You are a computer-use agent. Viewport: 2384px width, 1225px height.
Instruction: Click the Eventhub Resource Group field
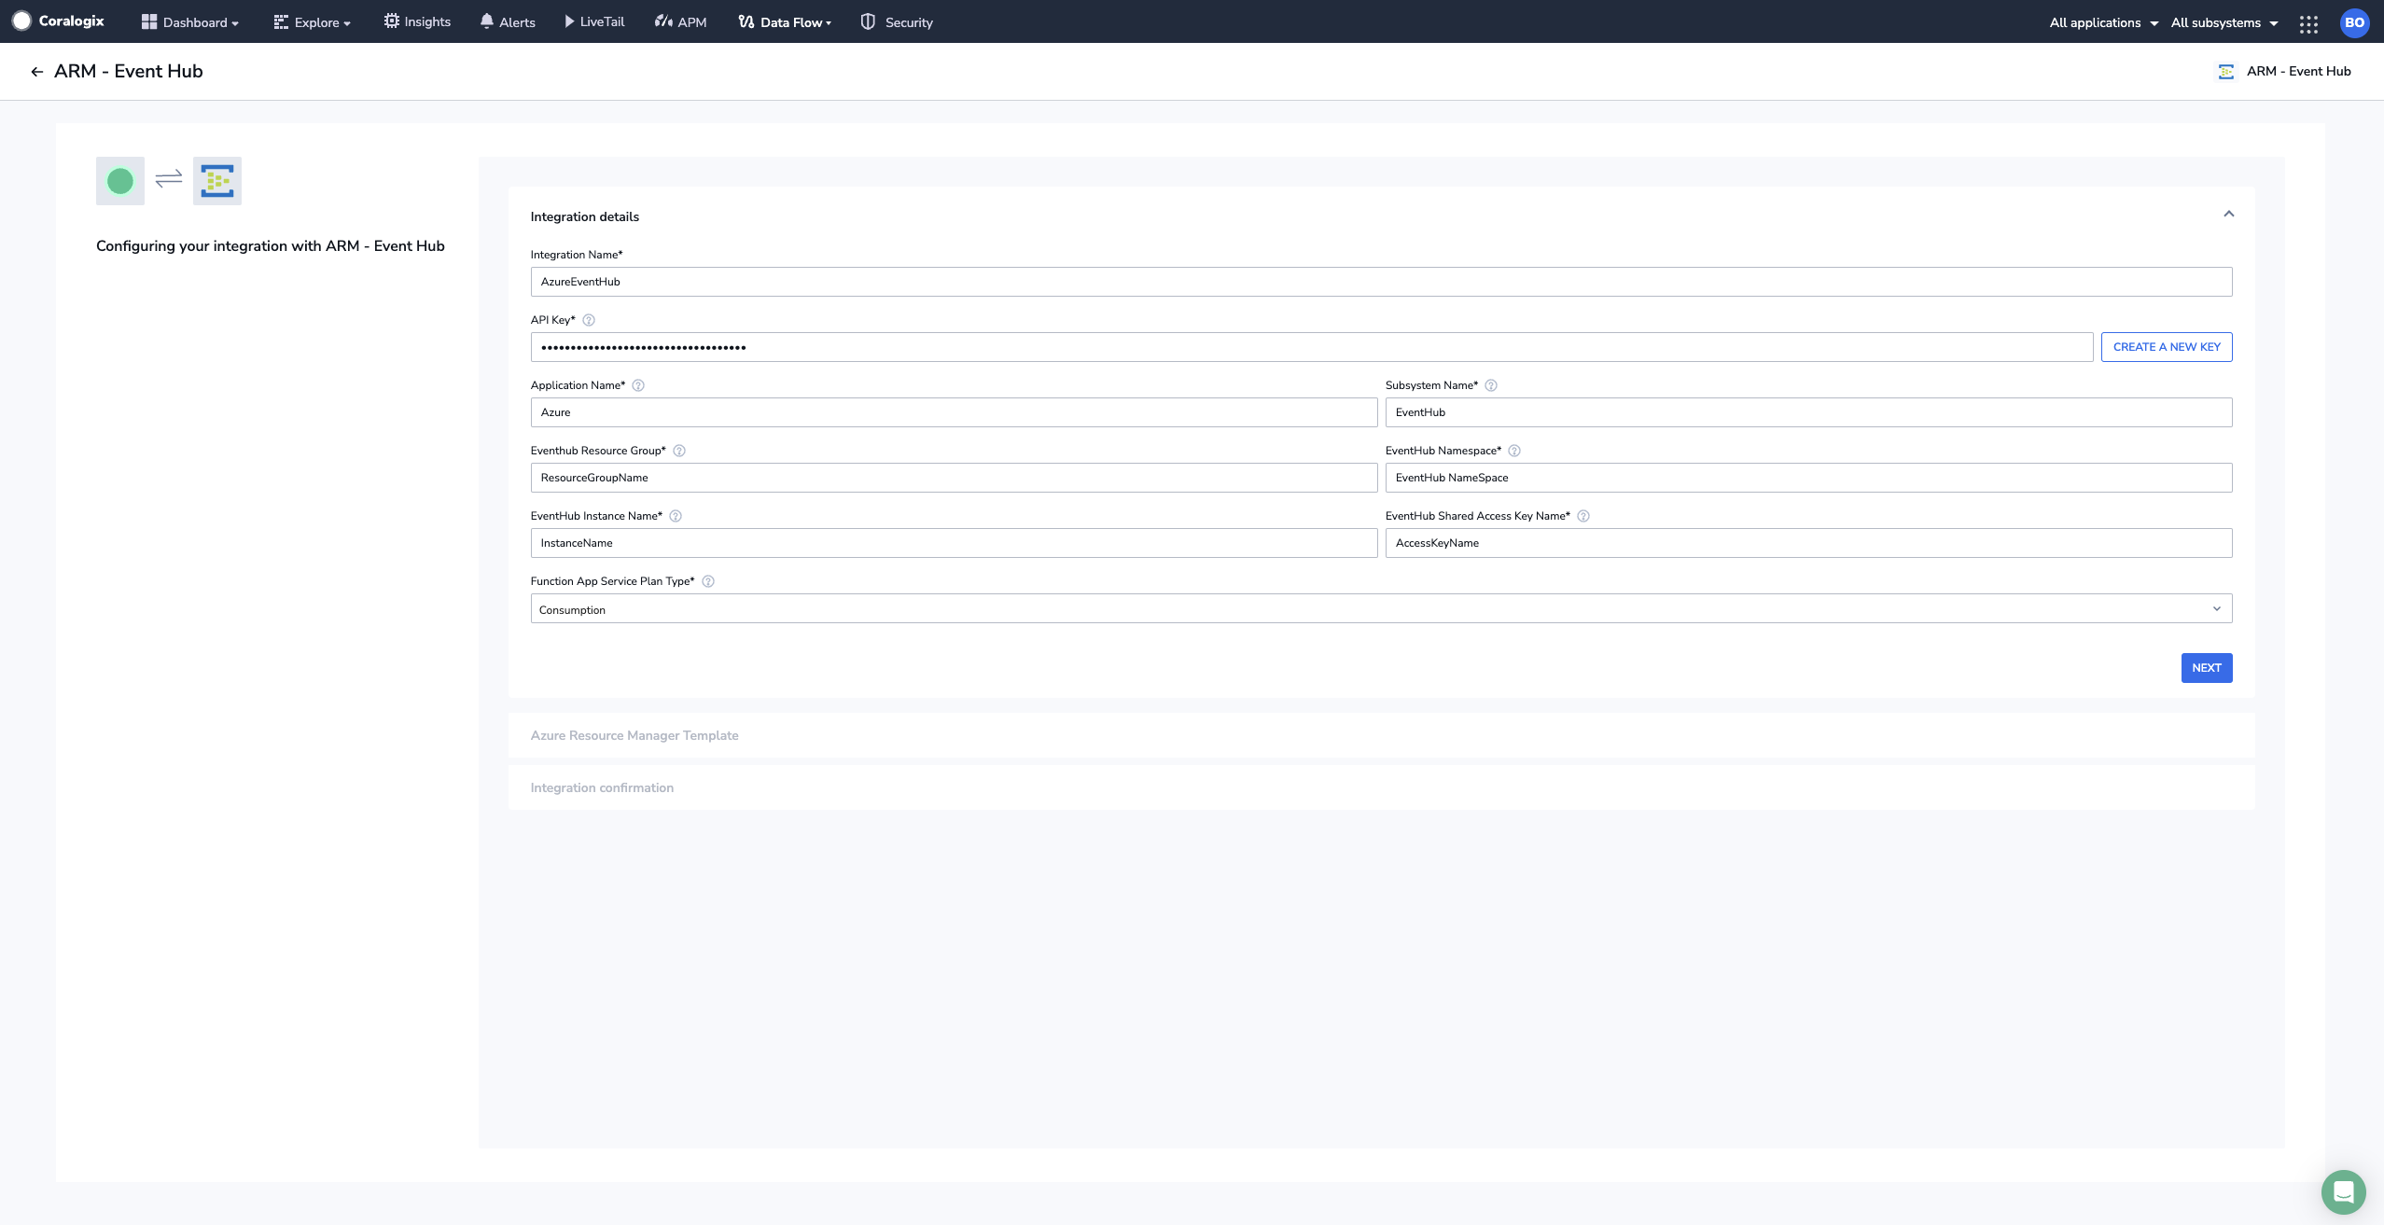(954, 478)
